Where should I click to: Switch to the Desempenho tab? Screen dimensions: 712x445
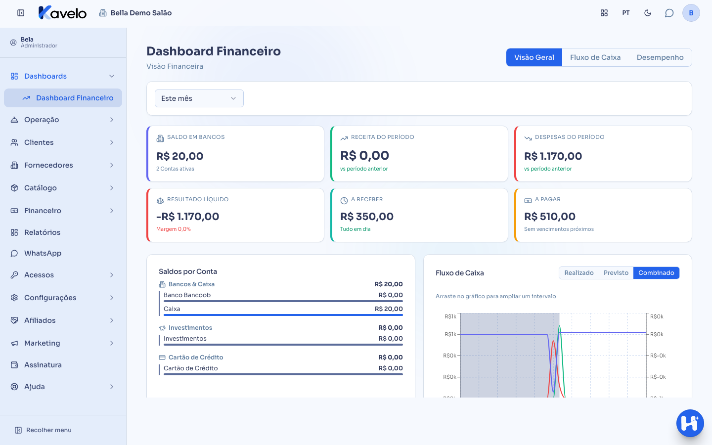click(x=660, y=57)
